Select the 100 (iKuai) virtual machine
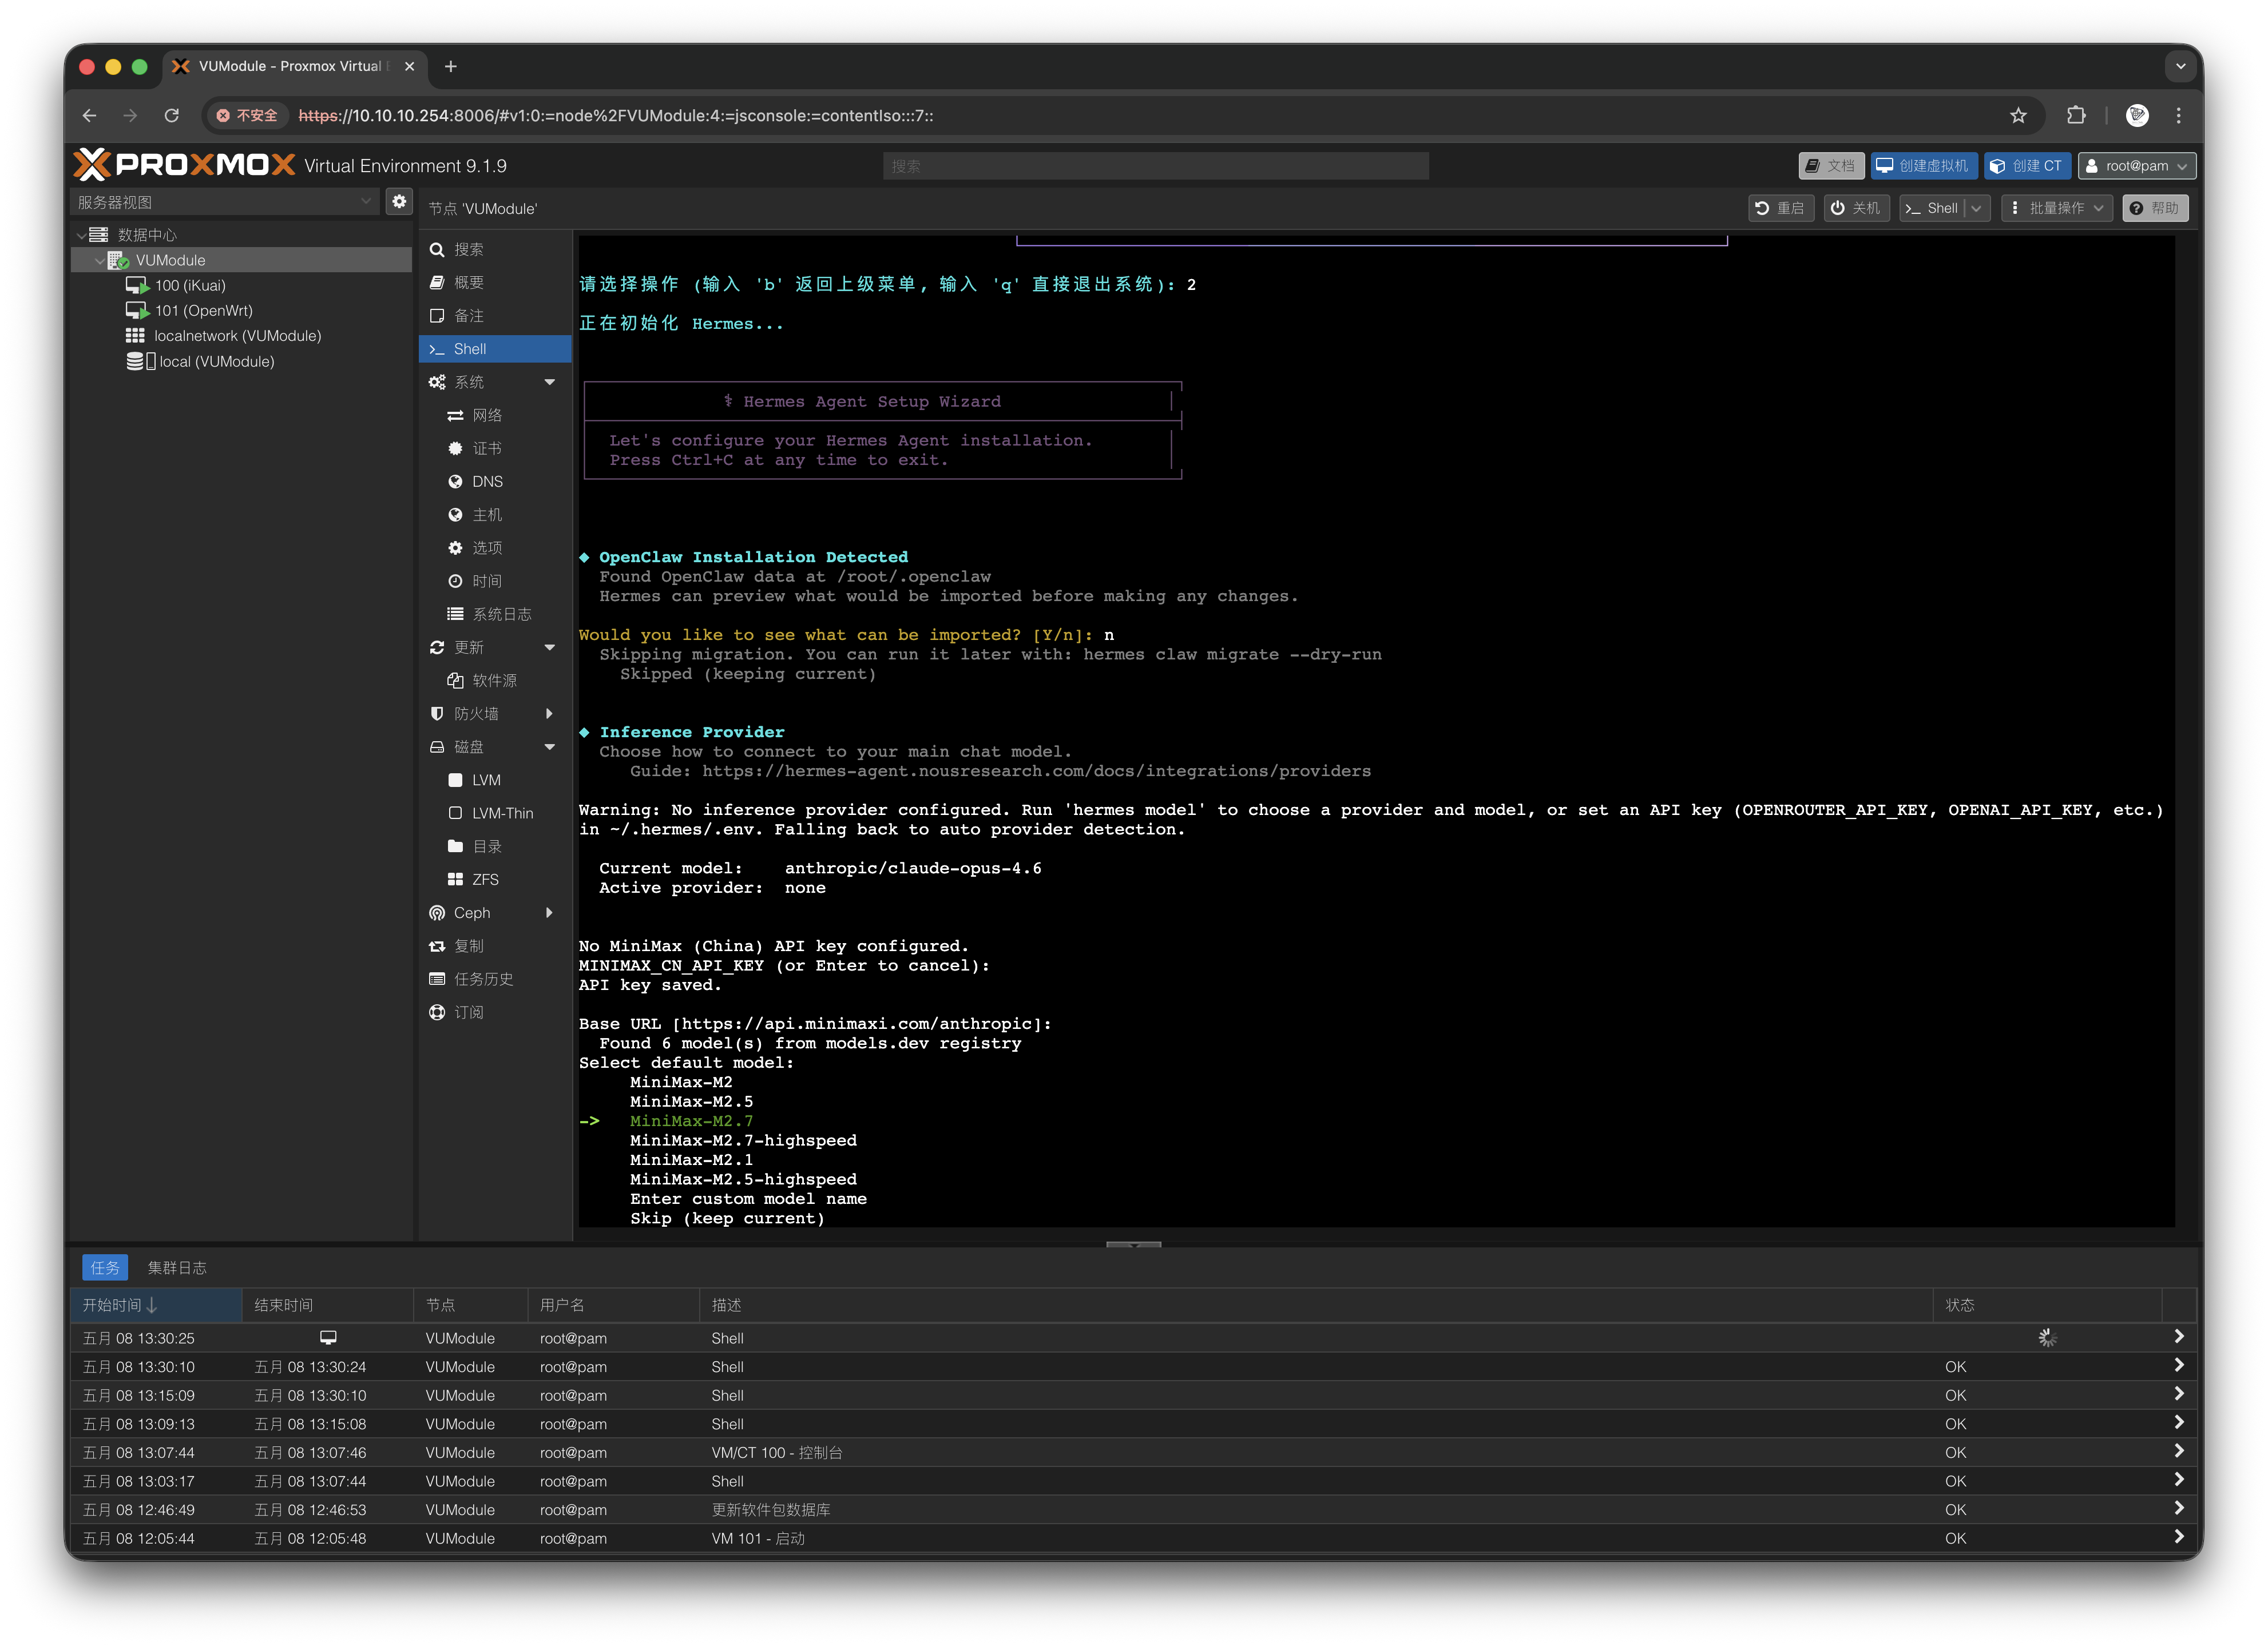Viewport: 2268px width, 1646px height. click(x=190, y=286)
